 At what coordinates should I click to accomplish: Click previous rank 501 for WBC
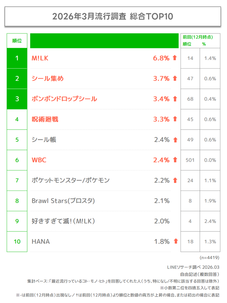[190, 160]
